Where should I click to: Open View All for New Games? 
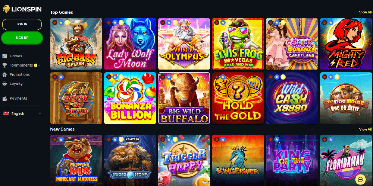(365, 129)
